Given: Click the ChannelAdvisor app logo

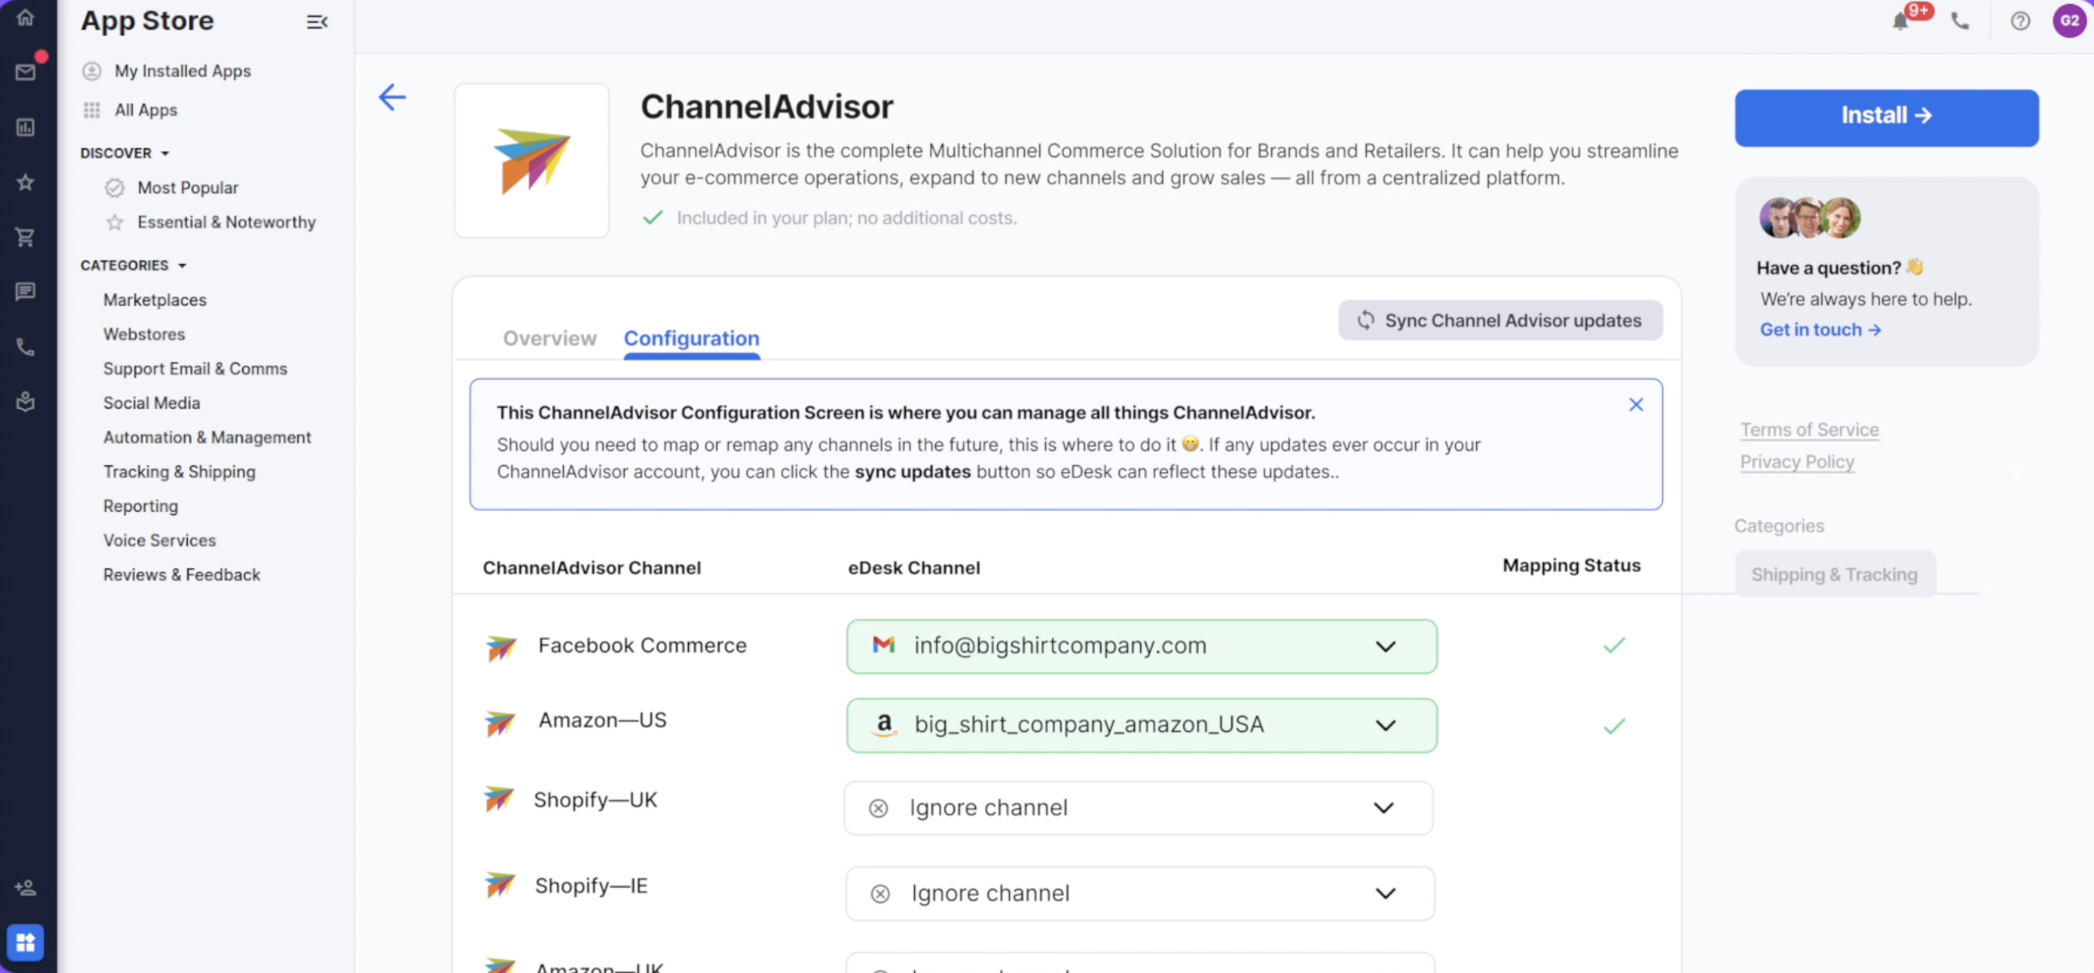Looking at the screenshot, I should pos(532,160).
